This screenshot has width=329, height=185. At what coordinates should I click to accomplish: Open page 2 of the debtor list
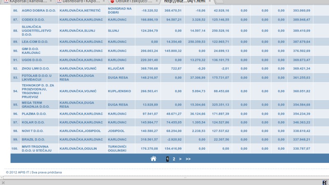click(174, 159)
